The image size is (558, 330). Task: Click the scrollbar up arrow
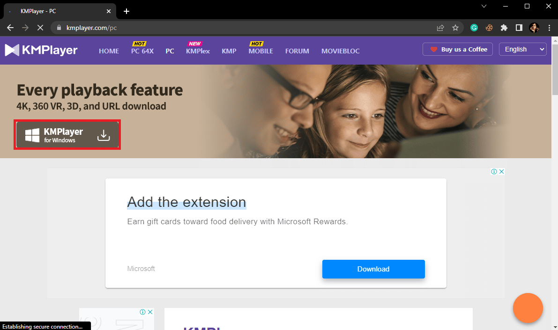pos(555,40)
